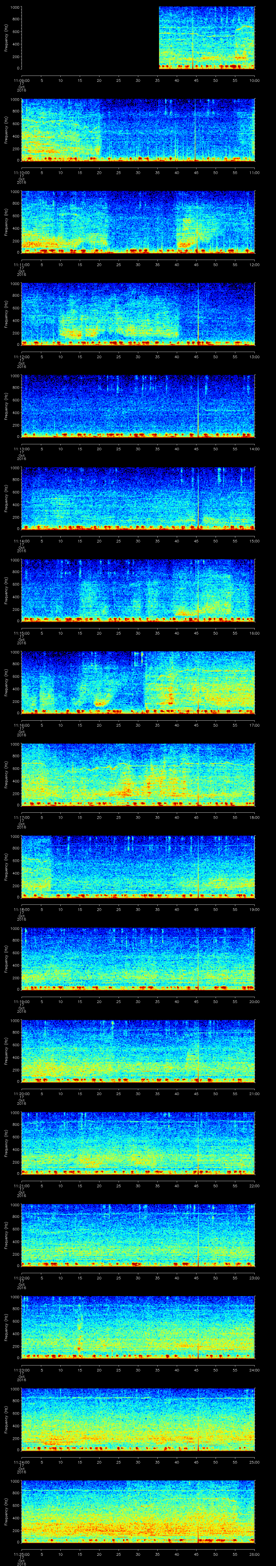276x1566 pixels.
Task: Select the '23:00' end time label
Action: (254, 1278)
